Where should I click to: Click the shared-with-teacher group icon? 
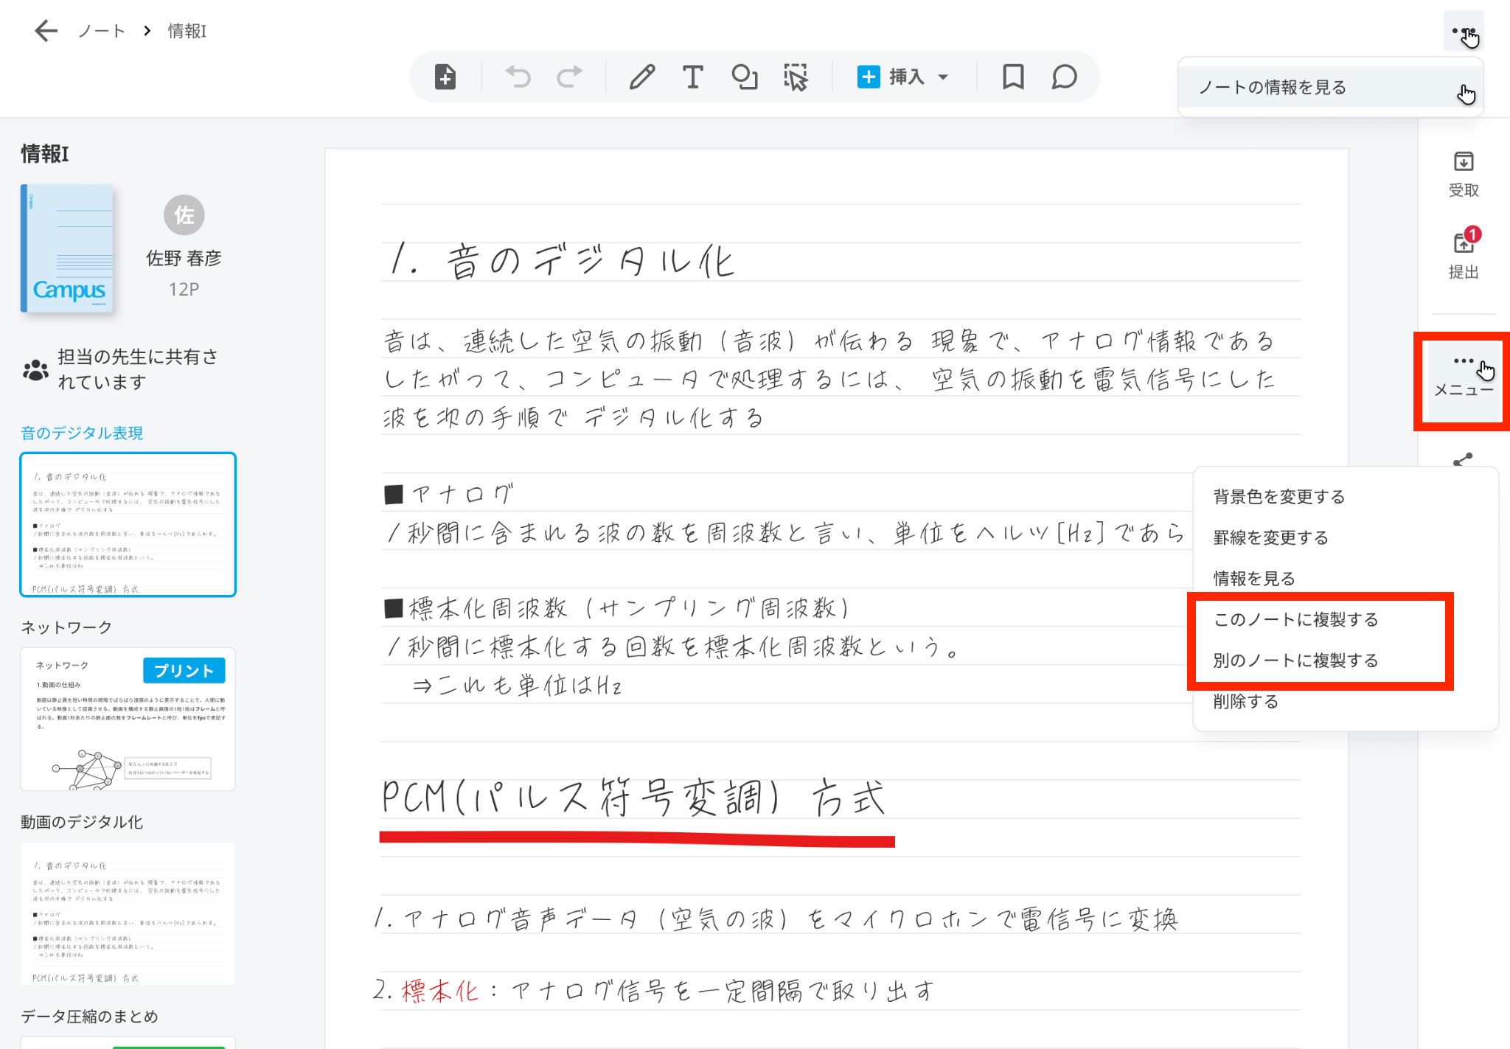(35, 369)
